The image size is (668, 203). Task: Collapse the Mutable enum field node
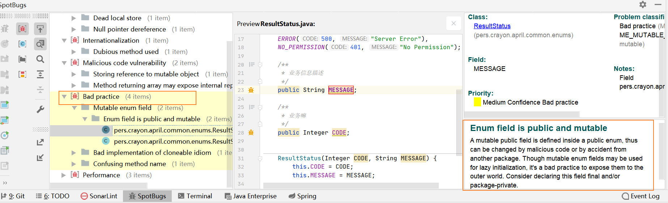74,108
